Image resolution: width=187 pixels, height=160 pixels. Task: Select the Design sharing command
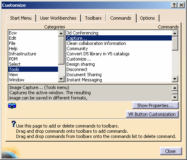pos(119,64)
